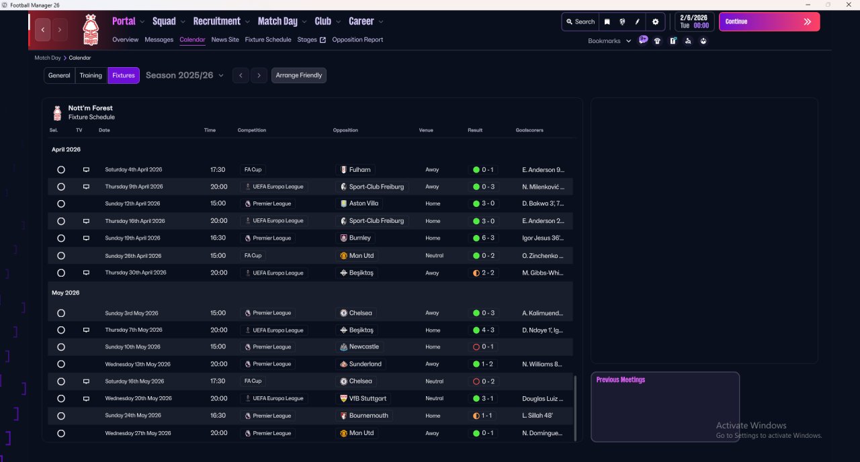Open the Opposition Report tab
Viewport: 860px width, 462px height.
(x=357, y=40)
